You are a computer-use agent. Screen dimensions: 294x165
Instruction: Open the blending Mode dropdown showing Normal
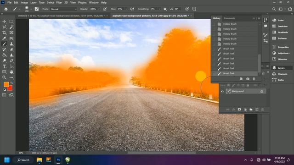coord(64,9)
